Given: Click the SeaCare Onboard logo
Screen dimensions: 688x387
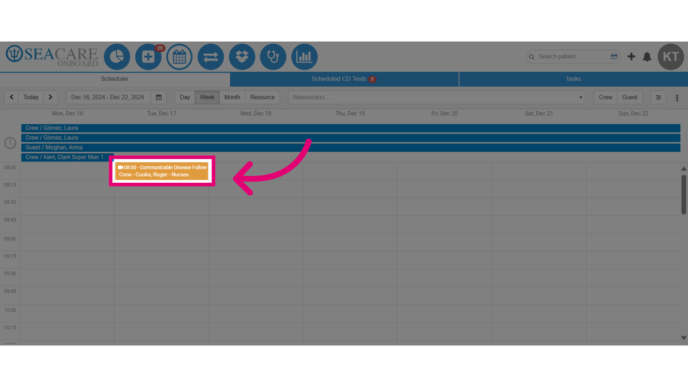Looking at the screenshot, I should (x=52, y=56).
